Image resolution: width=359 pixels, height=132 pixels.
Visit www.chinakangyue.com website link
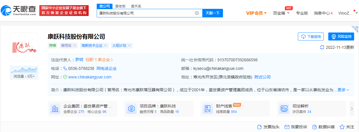point(90,77)
